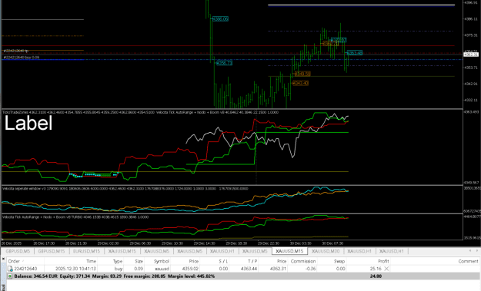Switch to the GBPUSD,M5 chart tab
Screen dimensions: 481x291
[x=18, y=251]
